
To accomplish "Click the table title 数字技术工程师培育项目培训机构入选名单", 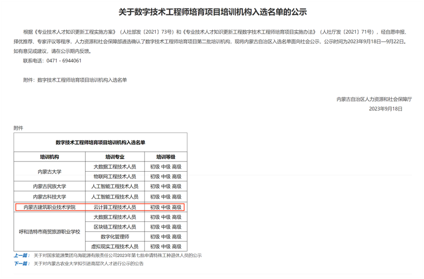I will click(100, 142).
